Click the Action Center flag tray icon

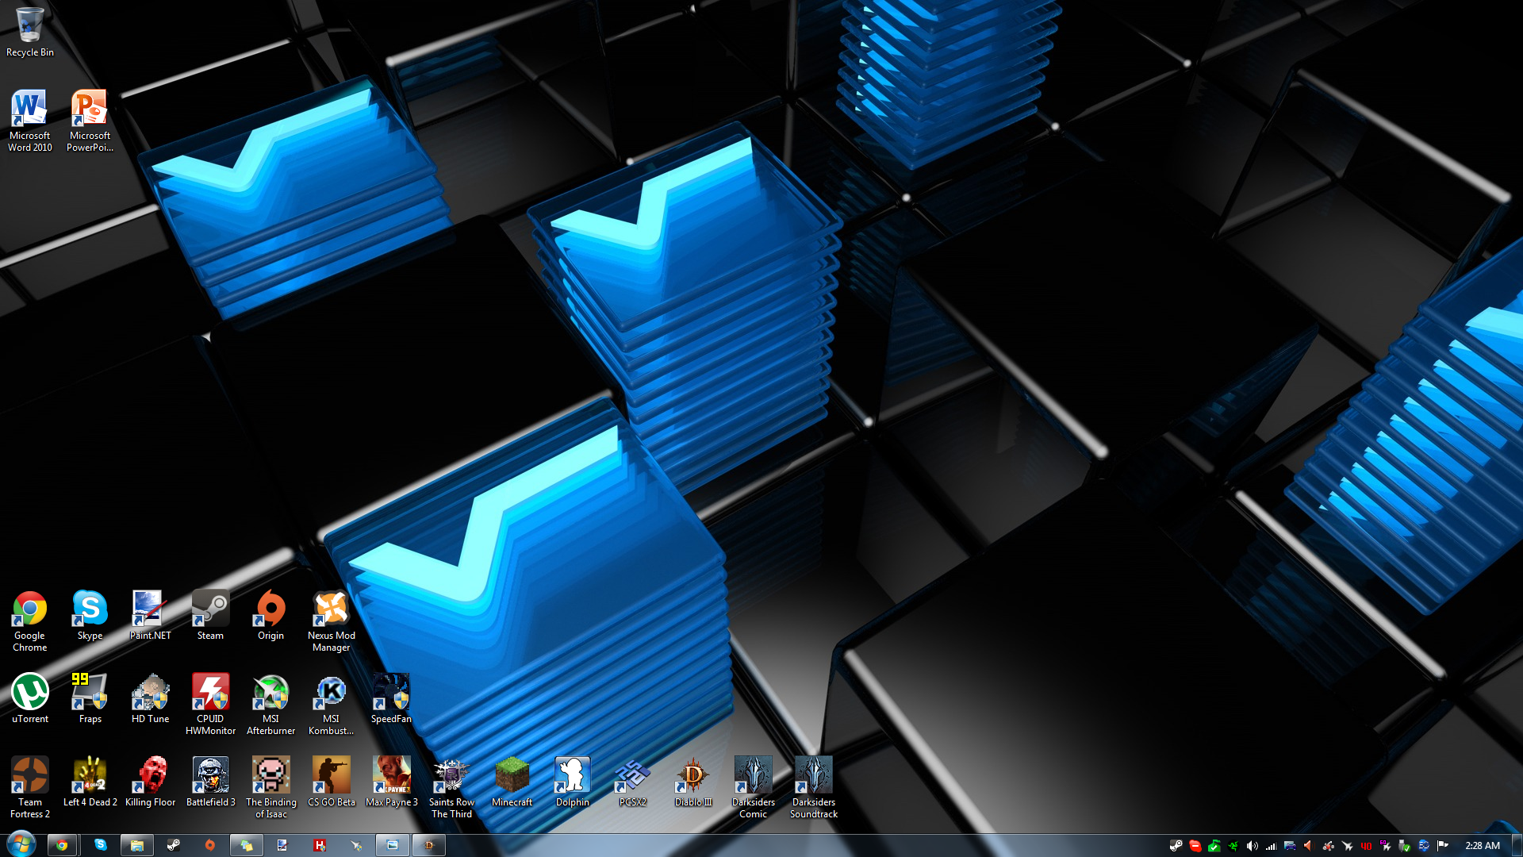coord(1442,846)
